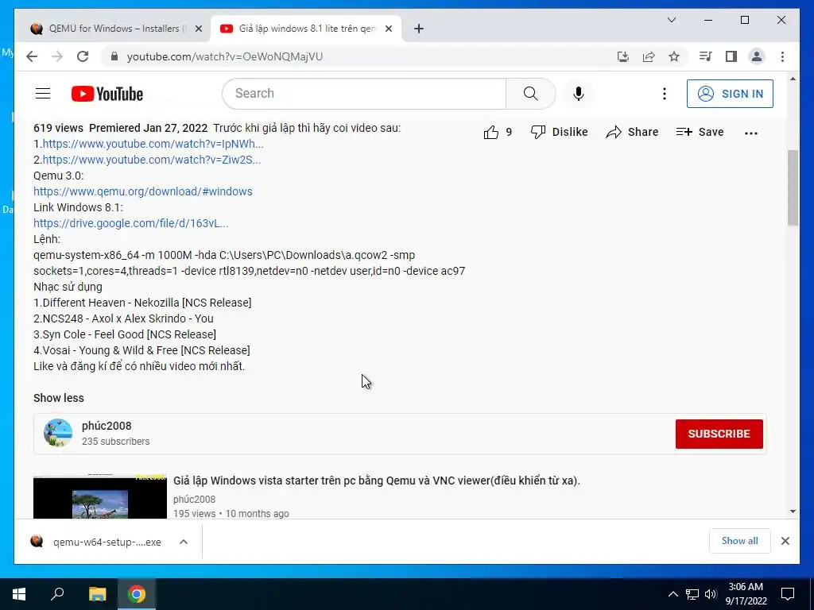Go to YouTube home via the logo
This screenshot has width=814, height=610.
point(107,94)
